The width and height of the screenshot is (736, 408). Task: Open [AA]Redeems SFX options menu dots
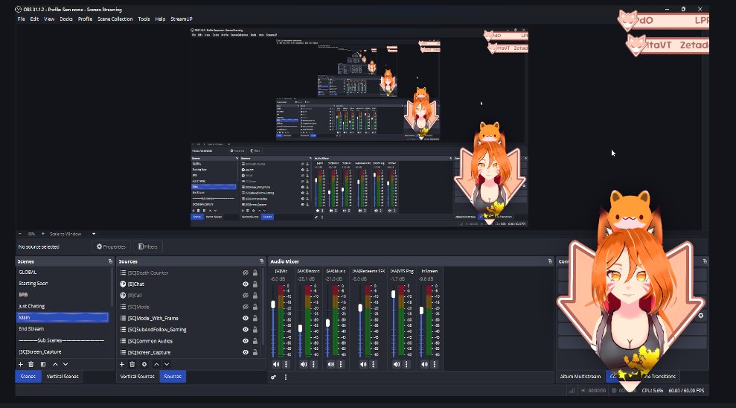(373, 364)
